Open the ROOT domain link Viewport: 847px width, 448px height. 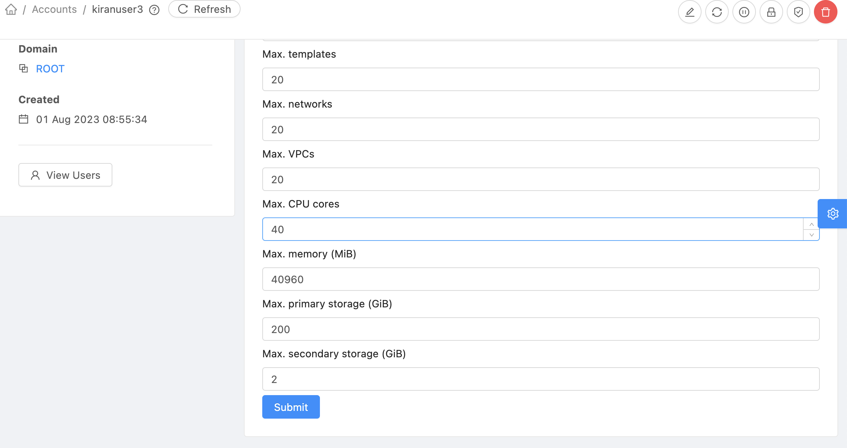tap(50, 68)
